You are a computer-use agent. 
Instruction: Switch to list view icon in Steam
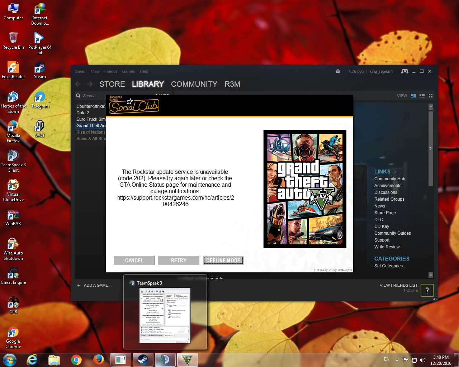(x=422, y=96)
